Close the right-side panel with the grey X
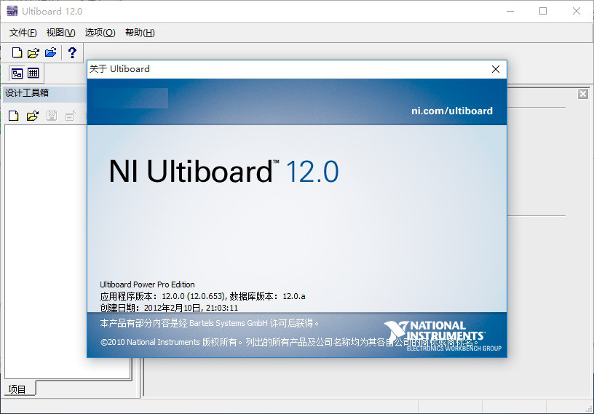This screenshot has width=594, height=414. click(x=583, y=94)
